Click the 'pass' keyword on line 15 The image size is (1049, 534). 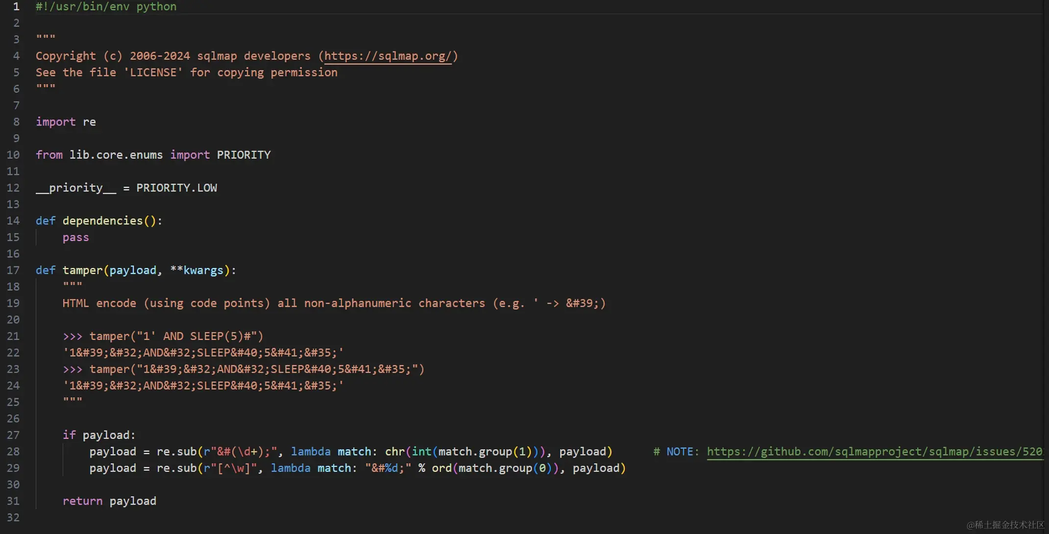75,237
